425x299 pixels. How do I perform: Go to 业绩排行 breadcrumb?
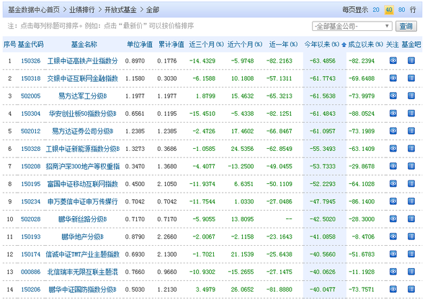tap(82, 9)
